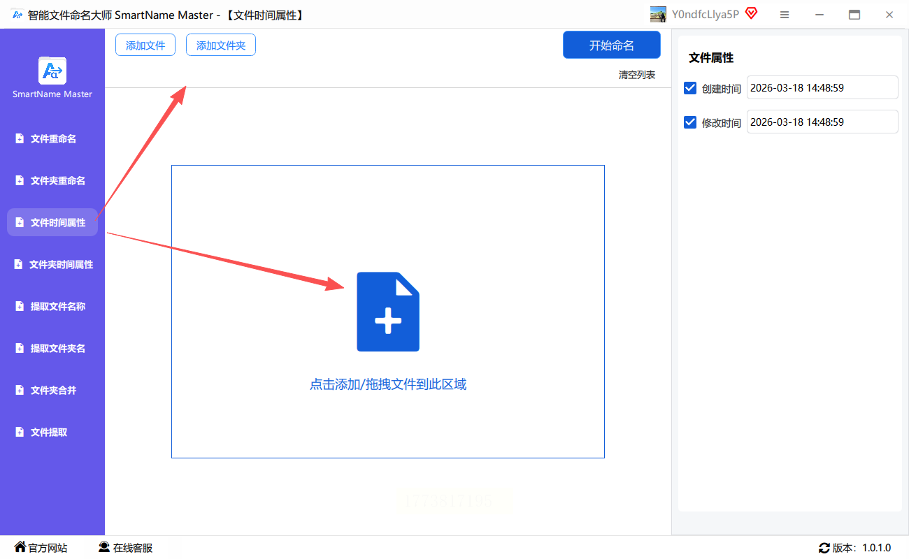Click the 修改时间 date input field
This screenshot has height=559, width=909.
pos(822,122)
